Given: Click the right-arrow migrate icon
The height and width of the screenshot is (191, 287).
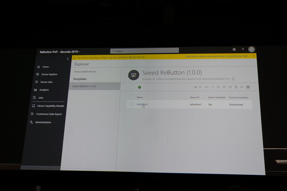Looking at the screenshot, I should pyautogui.click(x=212, y=87).
